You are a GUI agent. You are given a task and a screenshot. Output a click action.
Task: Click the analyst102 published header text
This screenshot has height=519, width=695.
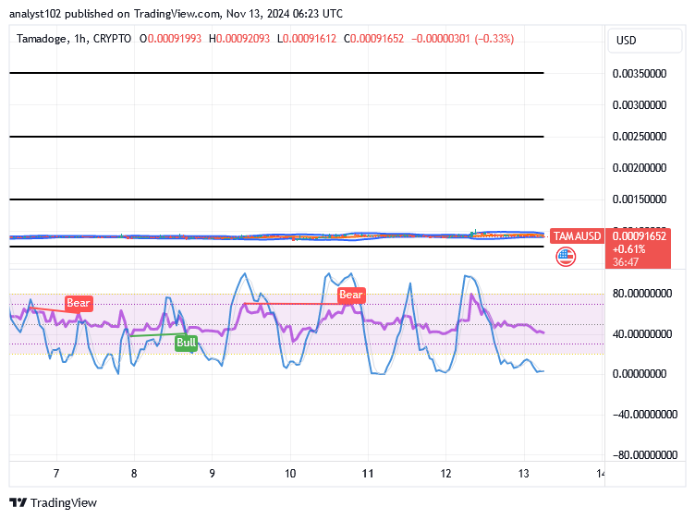(x=176, y=14)
